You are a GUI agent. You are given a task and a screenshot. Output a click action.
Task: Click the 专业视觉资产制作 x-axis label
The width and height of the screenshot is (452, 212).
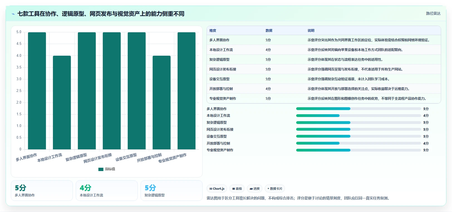(172, 158)
